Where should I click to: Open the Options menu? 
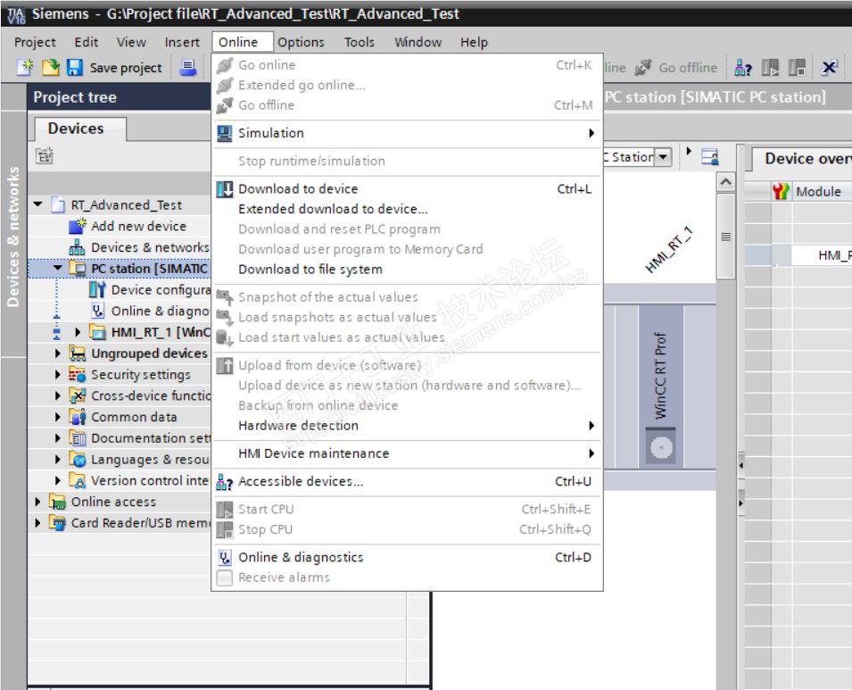pyautogui.click(x=301, y=42)
